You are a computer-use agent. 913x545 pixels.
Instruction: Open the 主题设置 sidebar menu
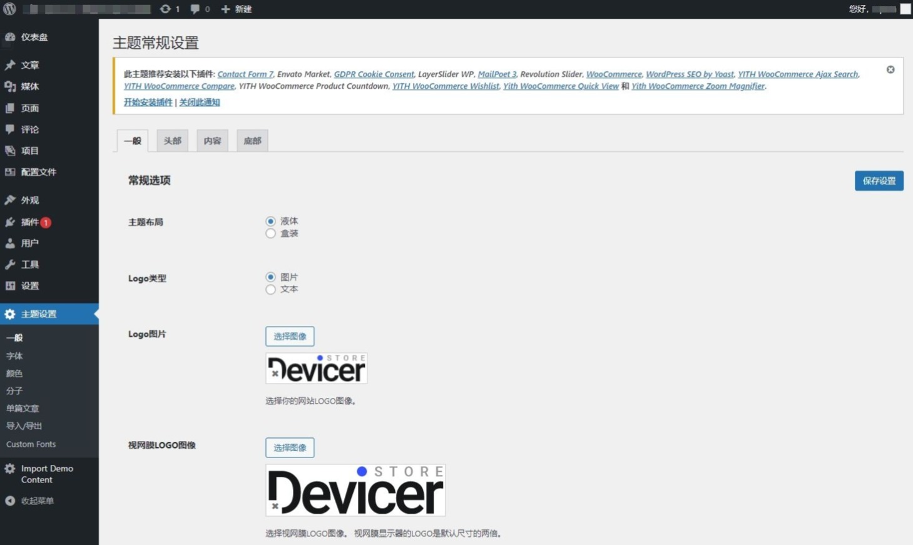49,314
